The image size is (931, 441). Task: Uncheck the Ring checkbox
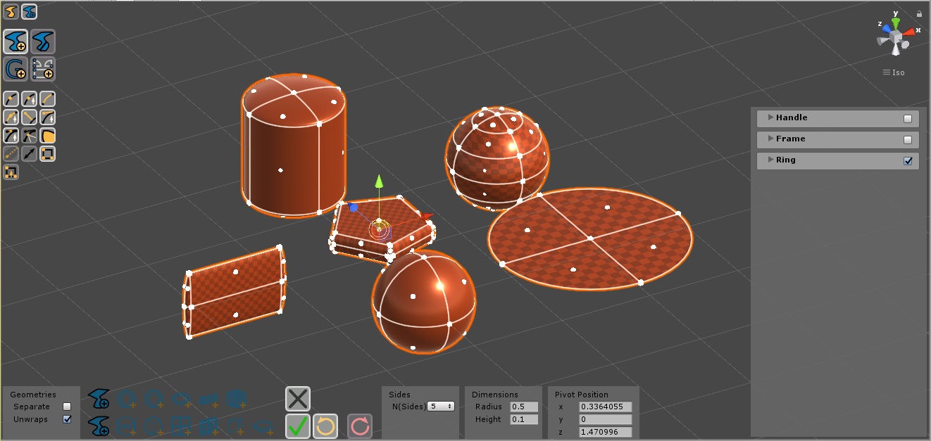(908, 160)
